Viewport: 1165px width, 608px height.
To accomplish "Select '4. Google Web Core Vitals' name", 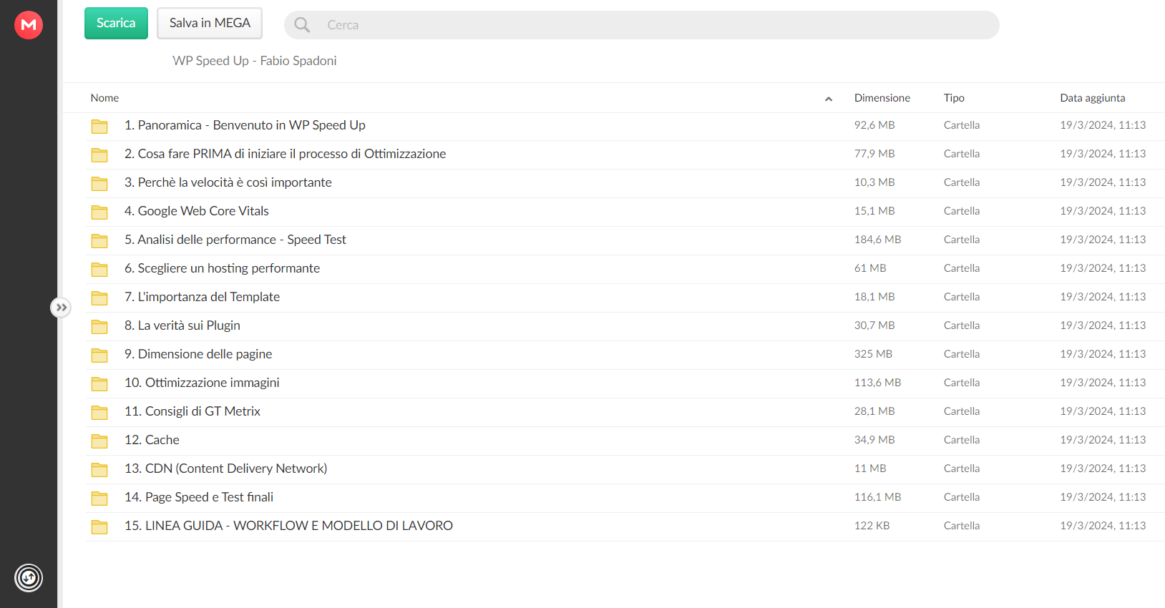I will point(196,211).
